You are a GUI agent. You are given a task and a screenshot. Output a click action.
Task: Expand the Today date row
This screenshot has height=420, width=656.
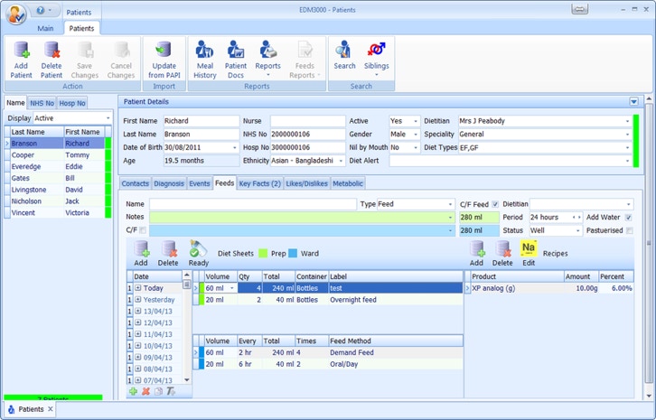tap(138, 288)
